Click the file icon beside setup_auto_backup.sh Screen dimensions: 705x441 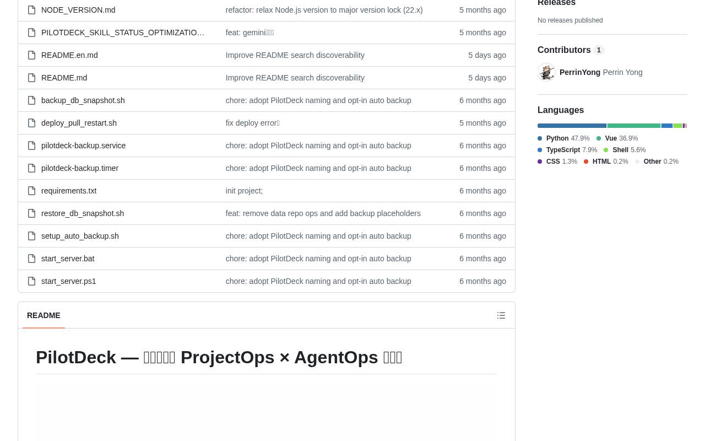31,236
